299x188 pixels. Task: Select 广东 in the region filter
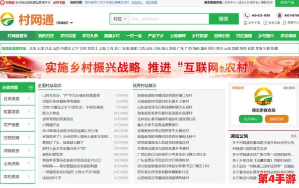point(180,48)
